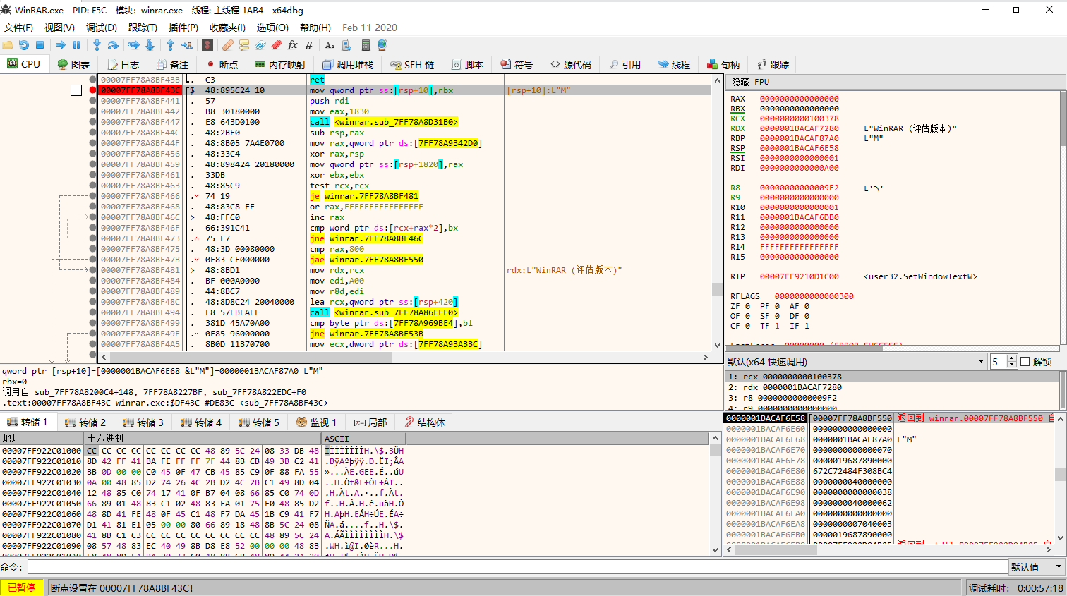Toggle breakpoint dot at address 00007FF78A8BF4A5
Screen dimensions: 1067x596
point(92,344)
